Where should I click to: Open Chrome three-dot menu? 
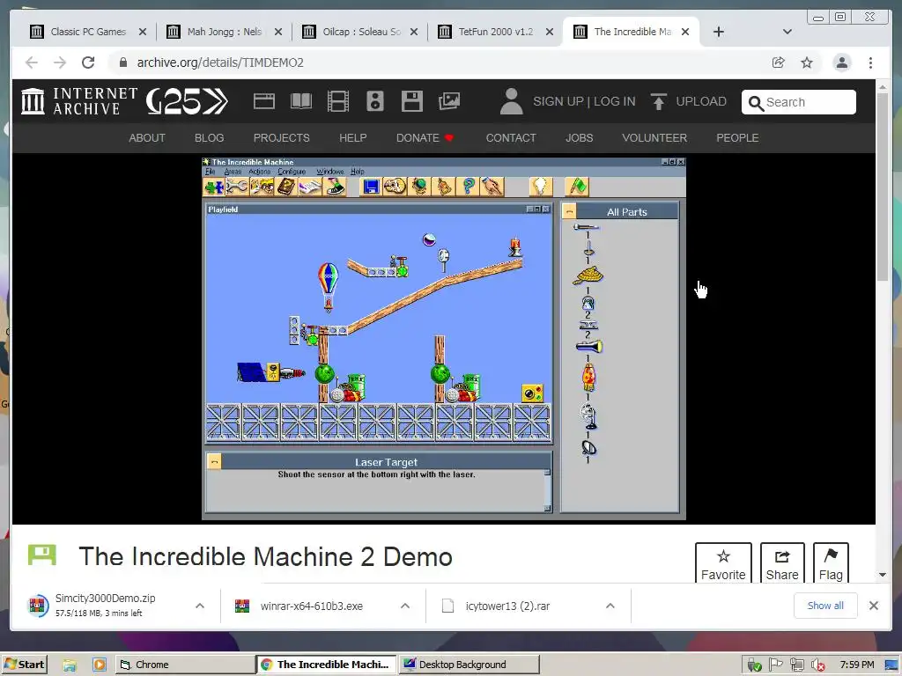pos(870,62)
